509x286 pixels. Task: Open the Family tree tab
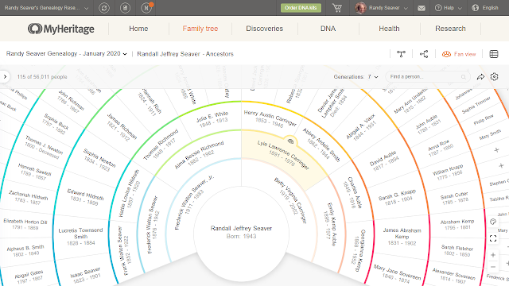click(x=200, y=29)
